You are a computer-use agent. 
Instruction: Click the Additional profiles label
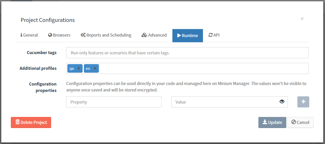pos(38,68)
